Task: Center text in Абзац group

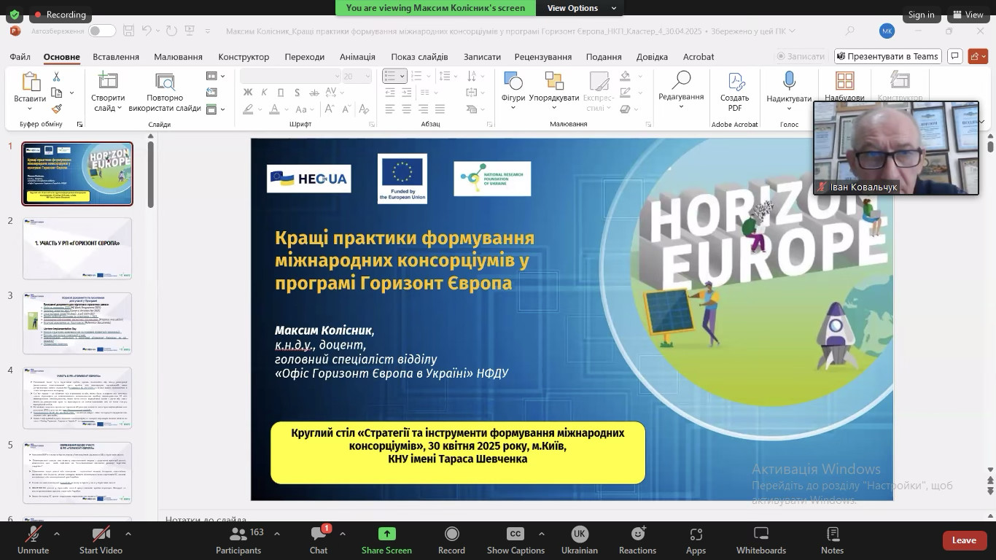Action: click(407, 109)
